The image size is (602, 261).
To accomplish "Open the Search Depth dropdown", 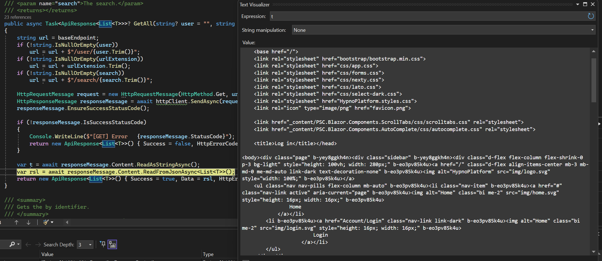I will [85, 245].
